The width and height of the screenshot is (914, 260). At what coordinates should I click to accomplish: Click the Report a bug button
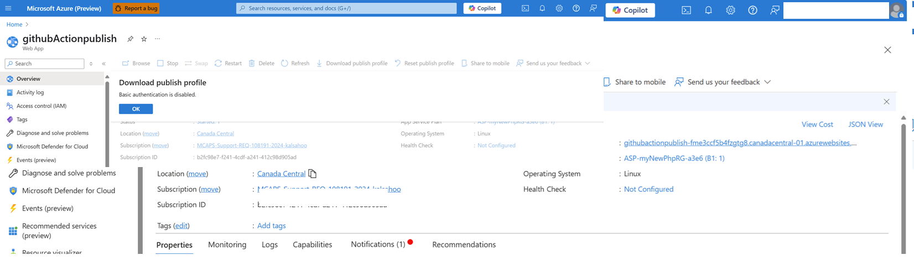136,8
